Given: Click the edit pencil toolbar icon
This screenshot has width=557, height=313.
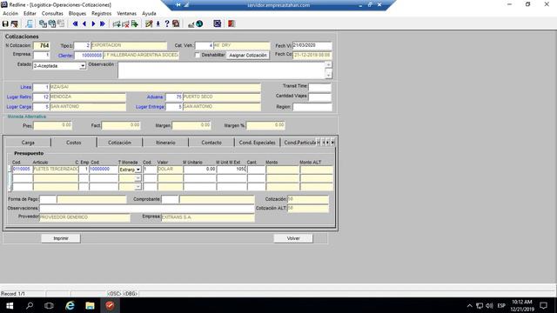Looking at the screenshot, I should pyautogui.click(x=149, y=23).
